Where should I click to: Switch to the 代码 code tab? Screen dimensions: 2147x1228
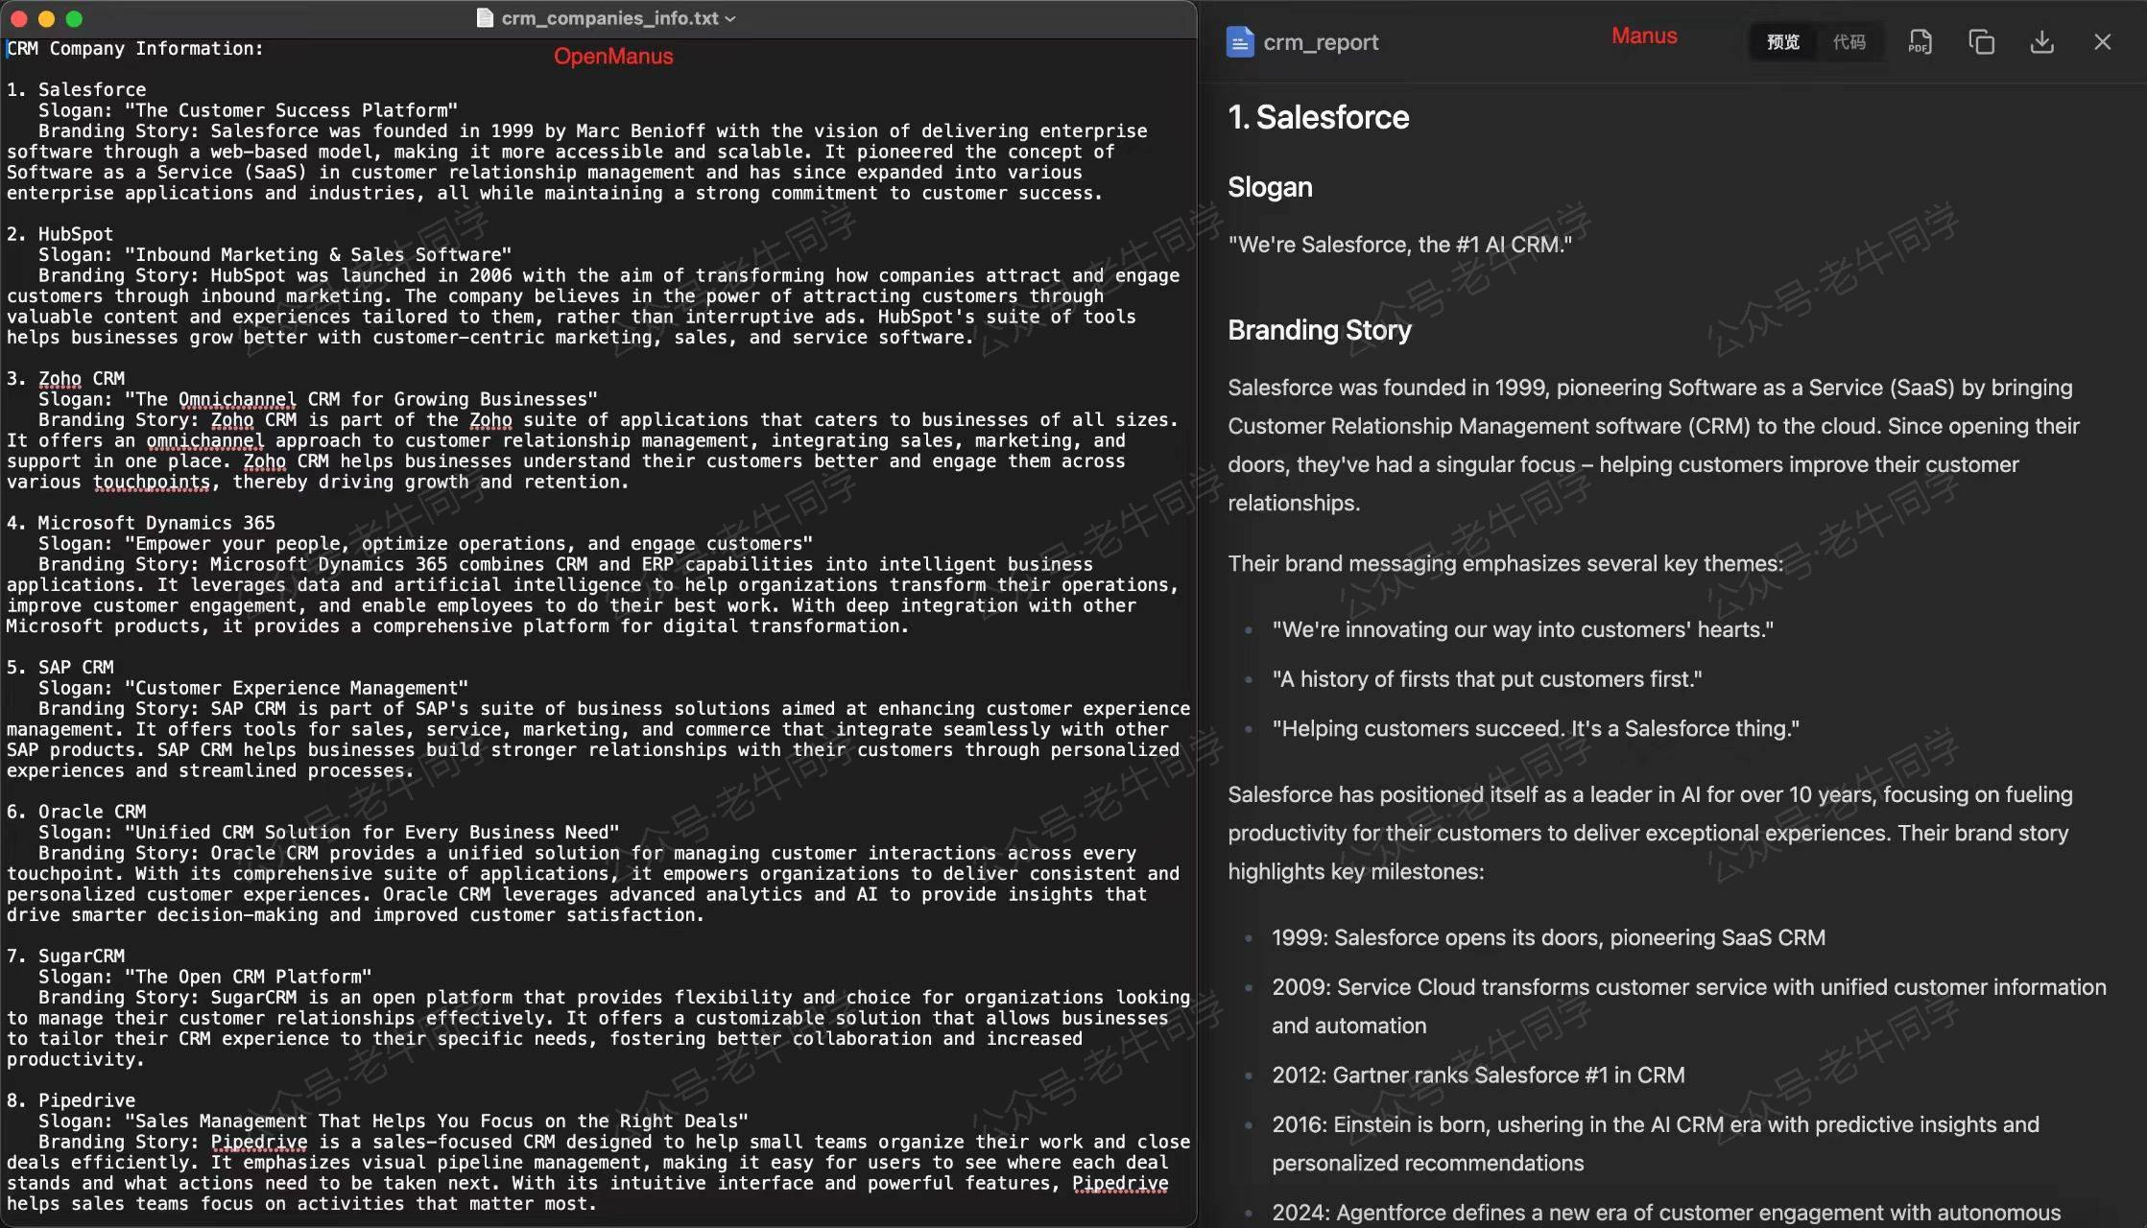tap(1849, 42)
